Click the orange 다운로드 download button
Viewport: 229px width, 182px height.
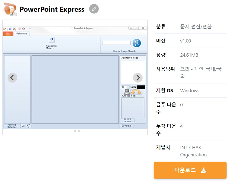pos(190,170)
